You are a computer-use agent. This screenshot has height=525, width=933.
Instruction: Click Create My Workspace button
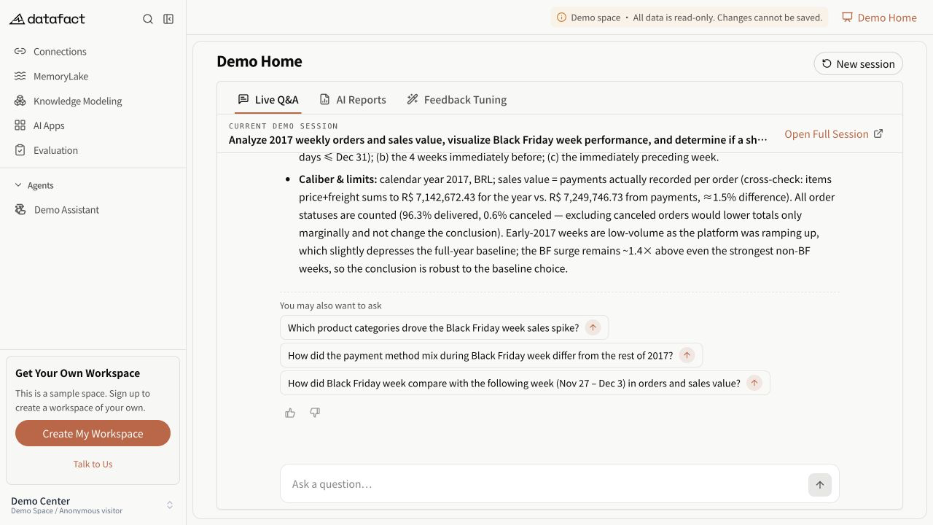coord(93,433)
